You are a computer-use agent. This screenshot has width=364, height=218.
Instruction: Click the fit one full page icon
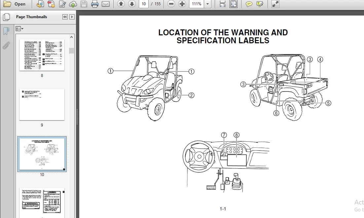click(234, 4)
